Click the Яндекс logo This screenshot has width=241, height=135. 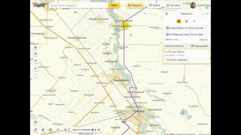click(39, 5)
